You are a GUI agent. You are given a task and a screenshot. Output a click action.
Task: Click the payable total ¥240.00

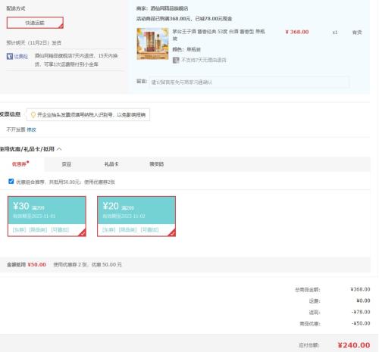354,345
